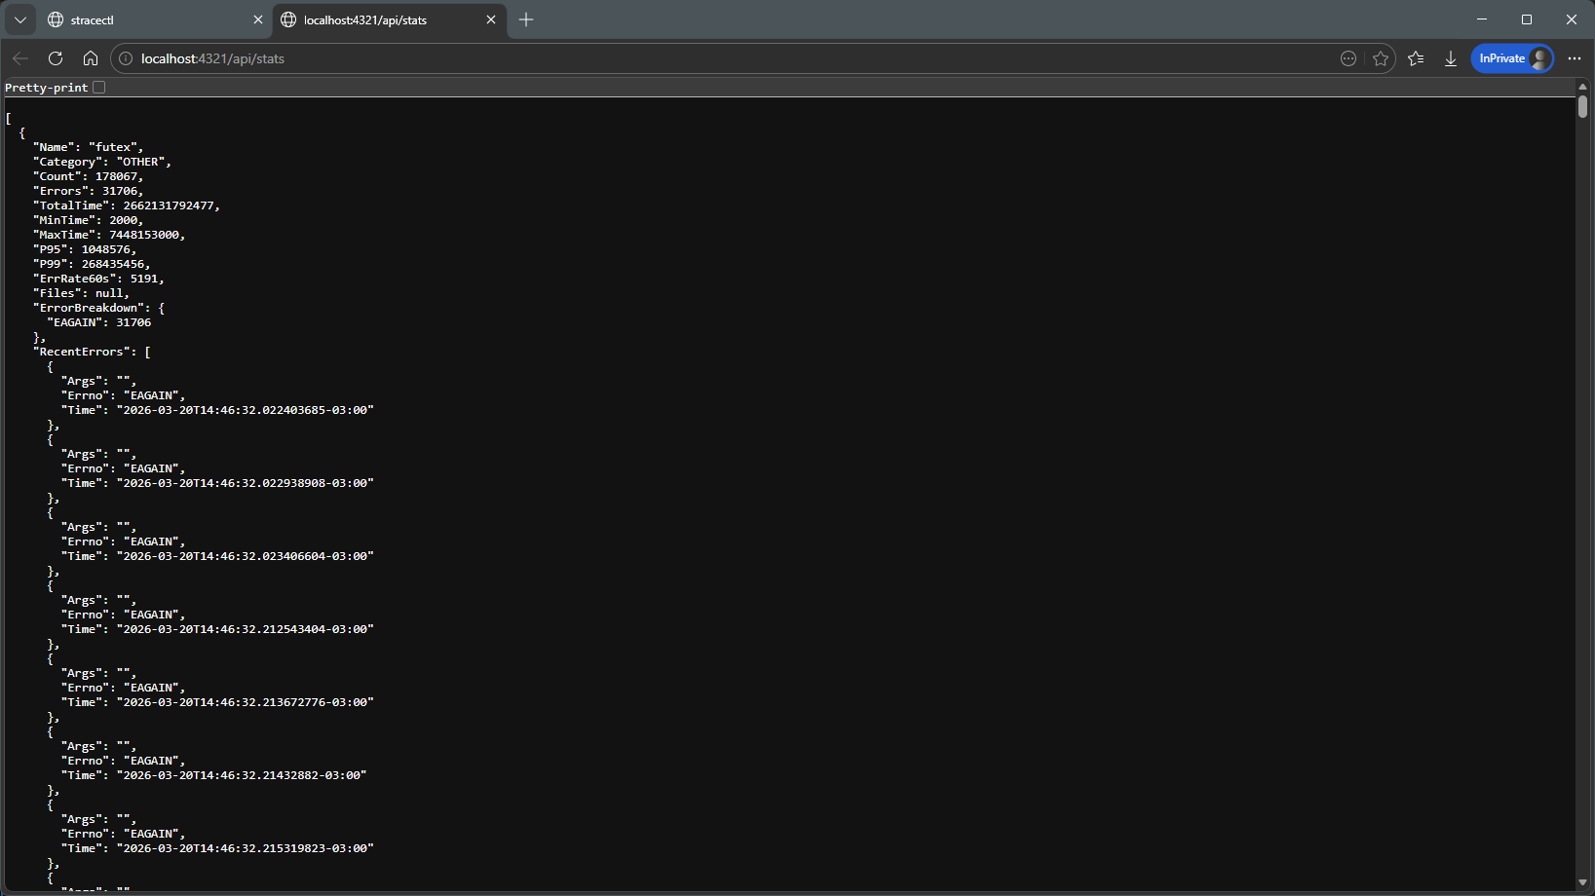Image resolution: width=1595 pixels, height=896 pixels.
Task: Open the Downloads icon in toolbar
Action: pos(1451,58)
